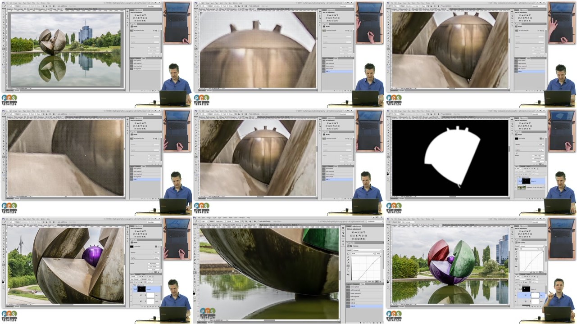Toggle the adjustment visibility eye under the curve graph in the Curves-and-Paths frame
Viewport: 577px width, 324px height.
377,281
